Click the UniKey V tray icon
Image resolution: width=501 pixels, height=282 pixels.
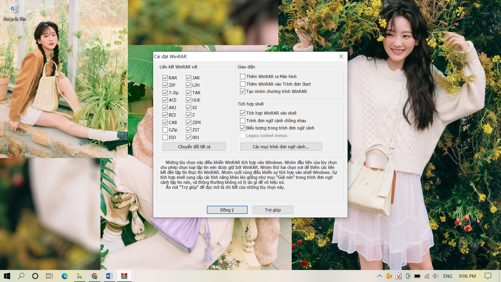[398, 276]
